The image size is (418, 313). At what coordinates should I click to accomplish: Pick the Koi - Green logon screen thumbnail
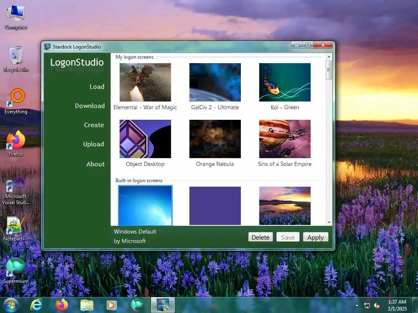(285, 82)
